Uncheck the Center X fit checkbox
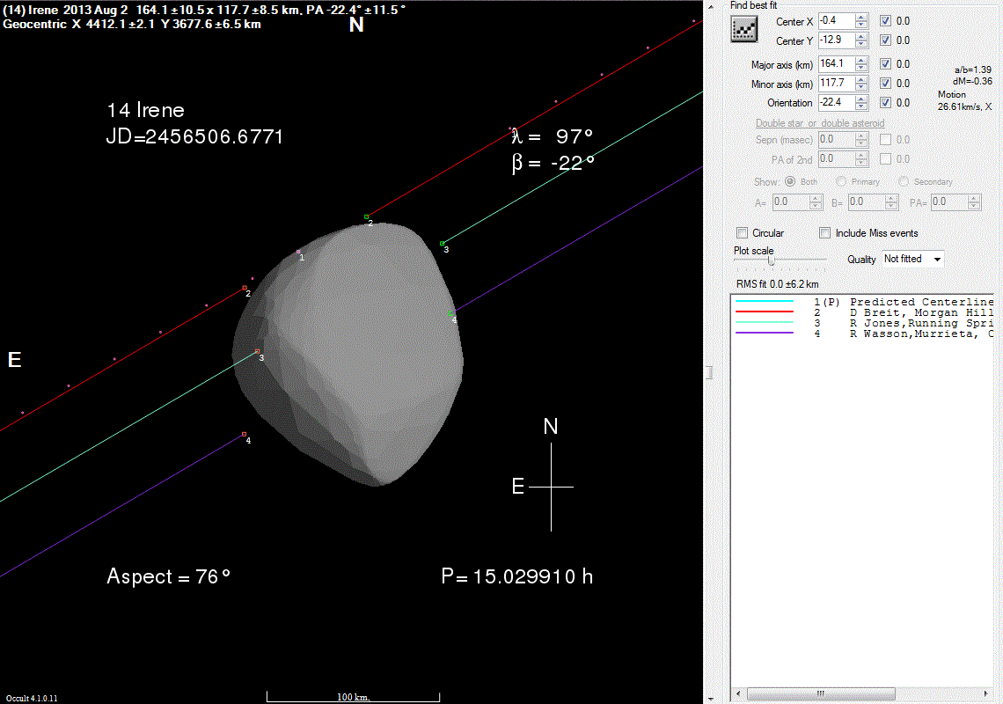Screen dimensions: 1003x704 (x=887, y=20)
